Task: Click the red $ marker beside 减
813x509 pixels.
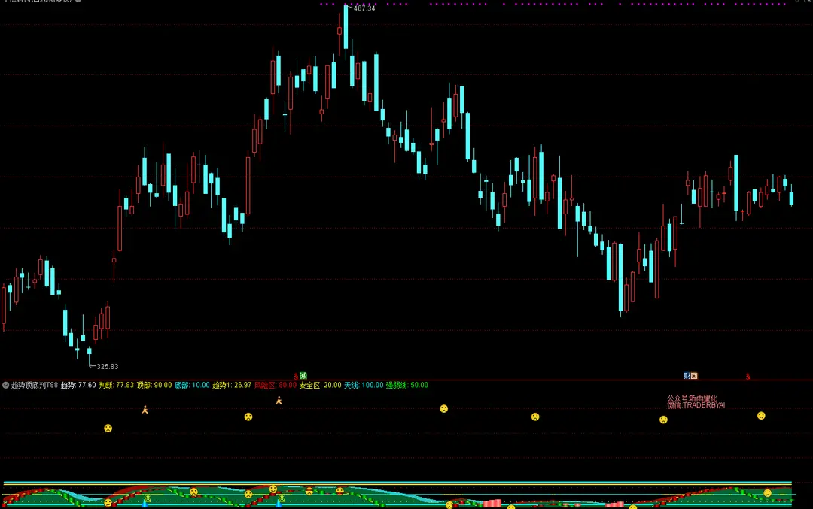Action: coord(296,377)
